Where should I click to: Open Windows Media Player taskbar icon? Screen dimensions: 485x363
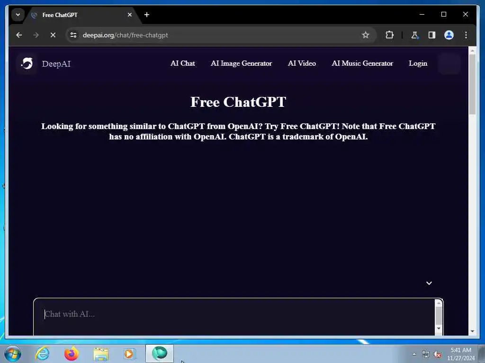pyautogui.click(x=130, y=354)
